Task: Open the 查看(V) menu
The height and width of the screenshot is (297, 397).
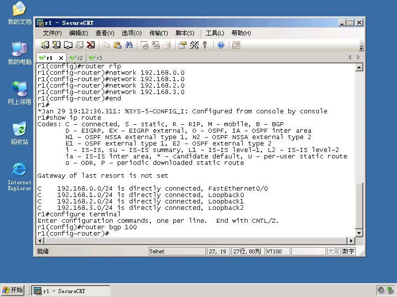Action: pos(105,33)
